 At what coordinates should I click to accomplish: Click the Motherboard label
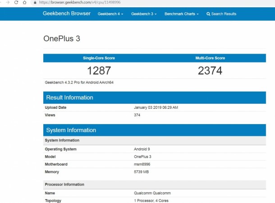click(x=56, y=164)
